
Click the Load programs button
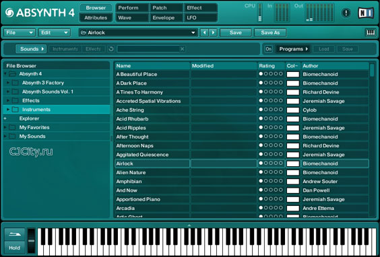324,49
